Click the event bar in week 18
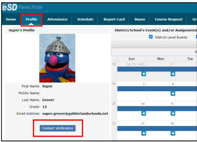 pyautogui.click(x=157, y=69)
